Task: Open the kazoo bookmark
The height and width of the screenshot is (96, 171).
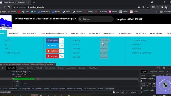Action: point(67,12)
